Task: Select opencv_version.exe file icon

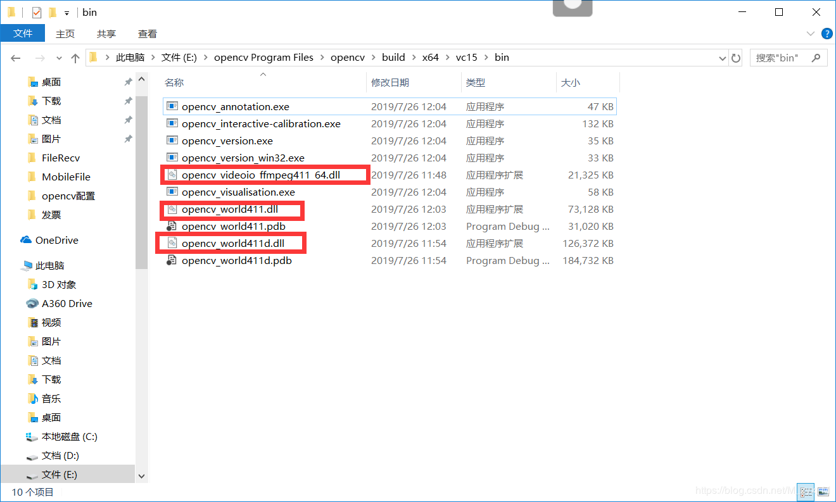Action: pyautogui.click(x=172, y=141)
